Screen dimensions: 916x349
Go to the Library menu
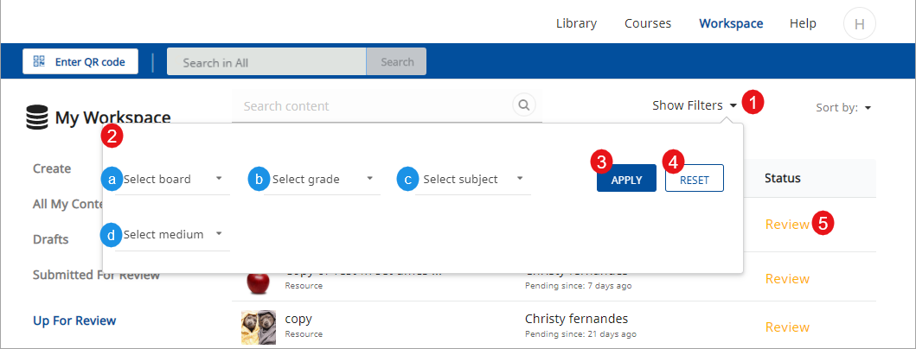[x=576, y=23]
